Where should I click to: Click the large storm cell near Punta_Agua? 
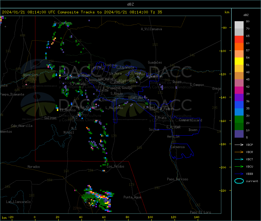pos(98,199)
